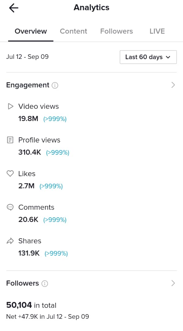Switch to the Followers tab
This screenshot has width=183, height=331.
(x=116, y=31)
